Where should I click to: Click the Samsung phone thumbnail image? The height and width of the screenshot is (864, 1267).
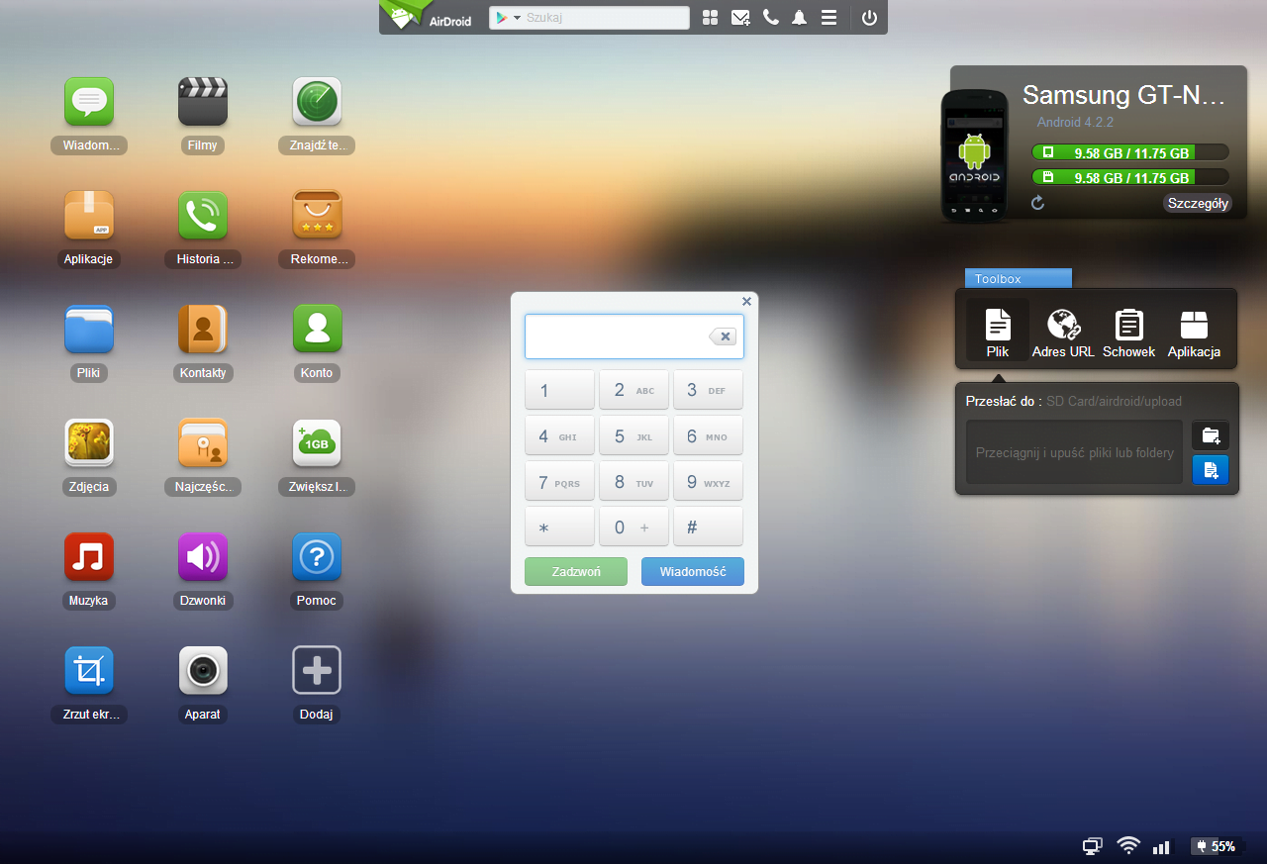(974, 156)
